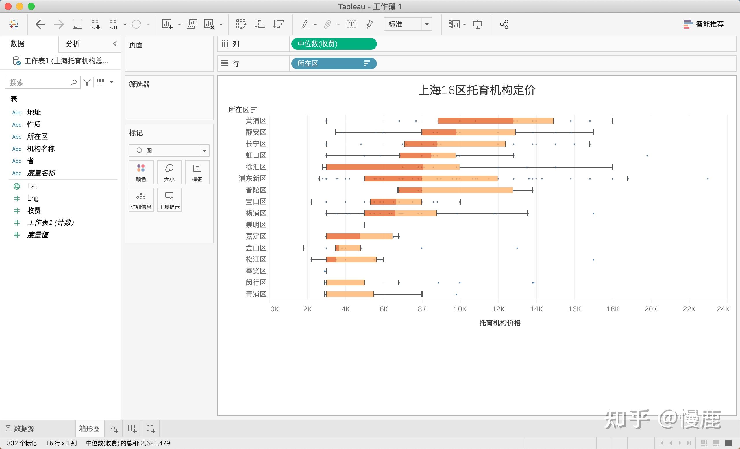This screenshot has height=449, width=740.
Task: Pause auto updates on the data source icon
Action: click(113, 24)
